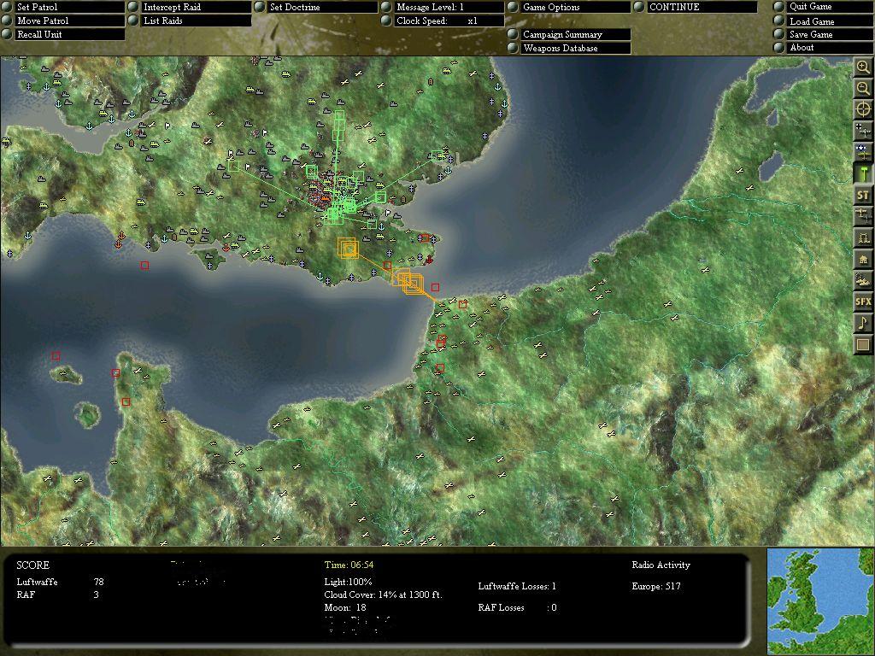Center the map with the crosshair icon
Image resolution: width=875 pixels, height=656 pixels.
863,109
